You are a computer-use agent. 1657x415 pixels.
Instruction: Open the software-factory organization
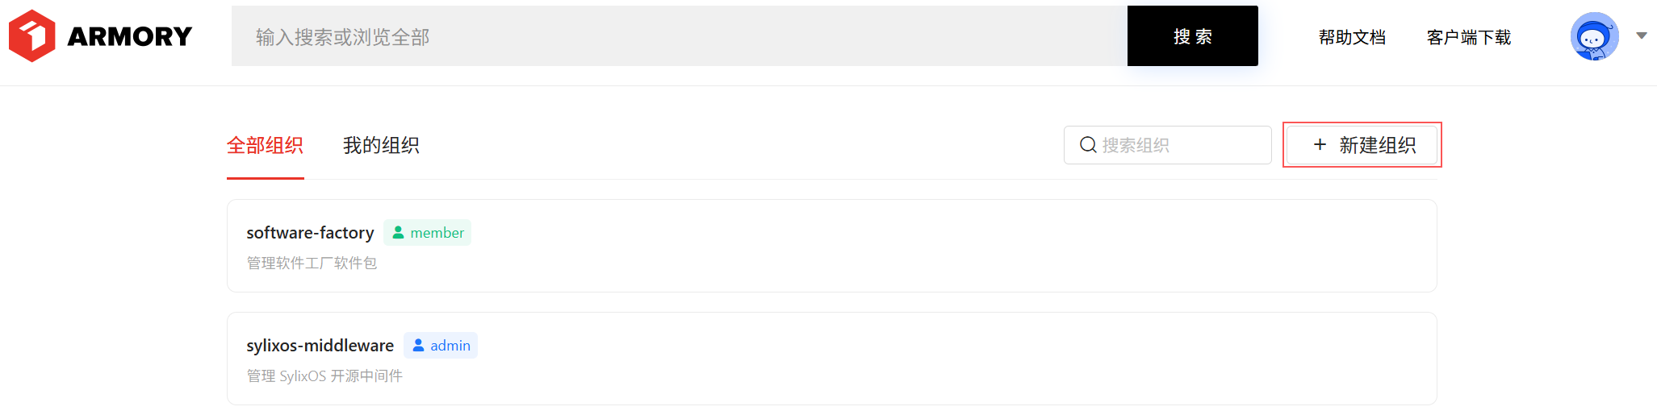point(310,232)
